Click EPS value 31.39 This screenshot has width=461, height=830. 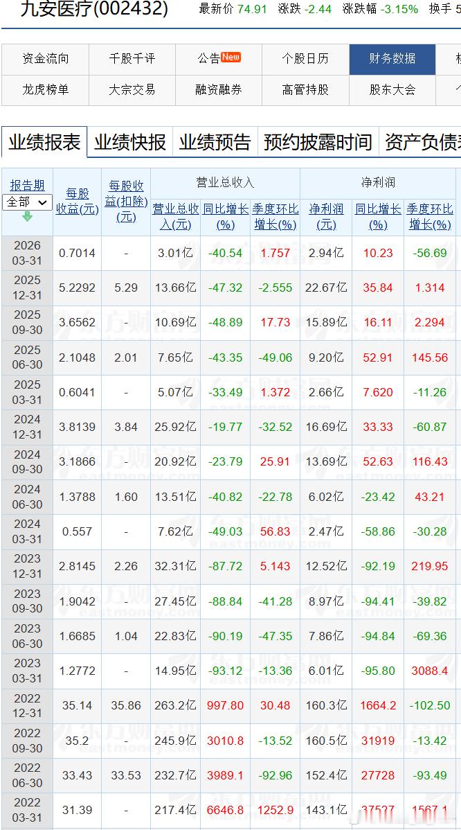click(x=78, y=810)
